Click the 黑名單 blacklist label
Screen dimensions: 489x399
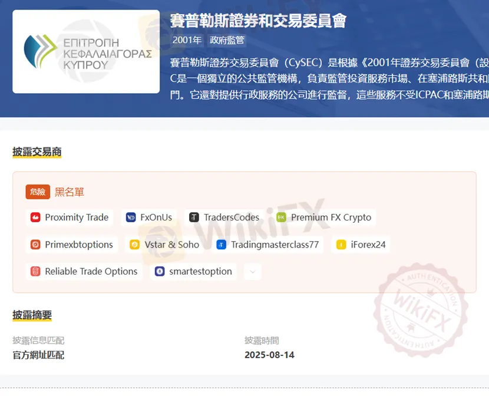[70, 192]
